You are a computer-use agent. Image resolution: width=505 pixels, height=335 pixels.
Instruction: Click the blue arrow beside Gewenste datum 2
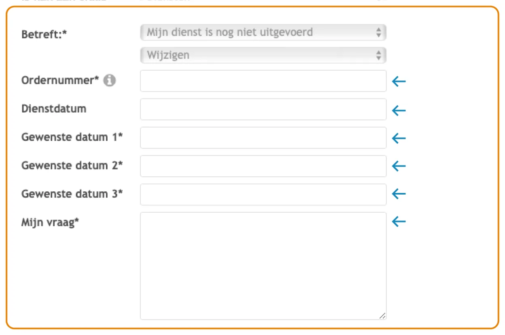pos(399,166)
